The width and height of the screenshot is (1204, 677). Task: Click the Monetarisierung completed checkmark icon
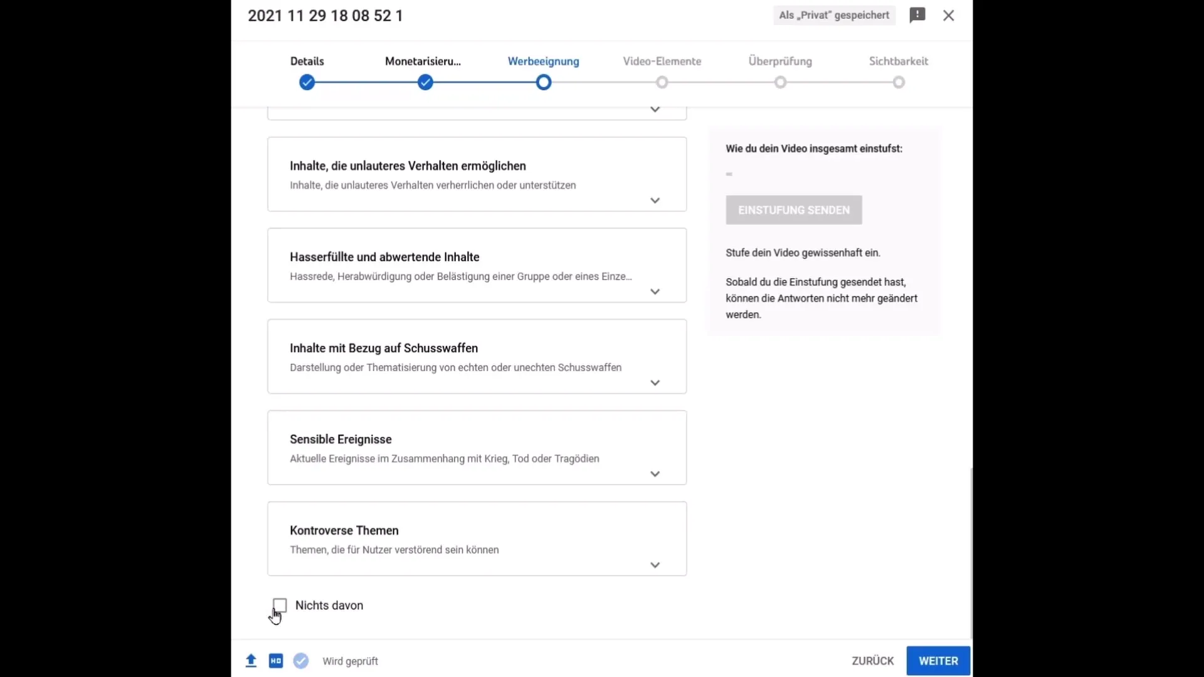(x=425, y=82)
